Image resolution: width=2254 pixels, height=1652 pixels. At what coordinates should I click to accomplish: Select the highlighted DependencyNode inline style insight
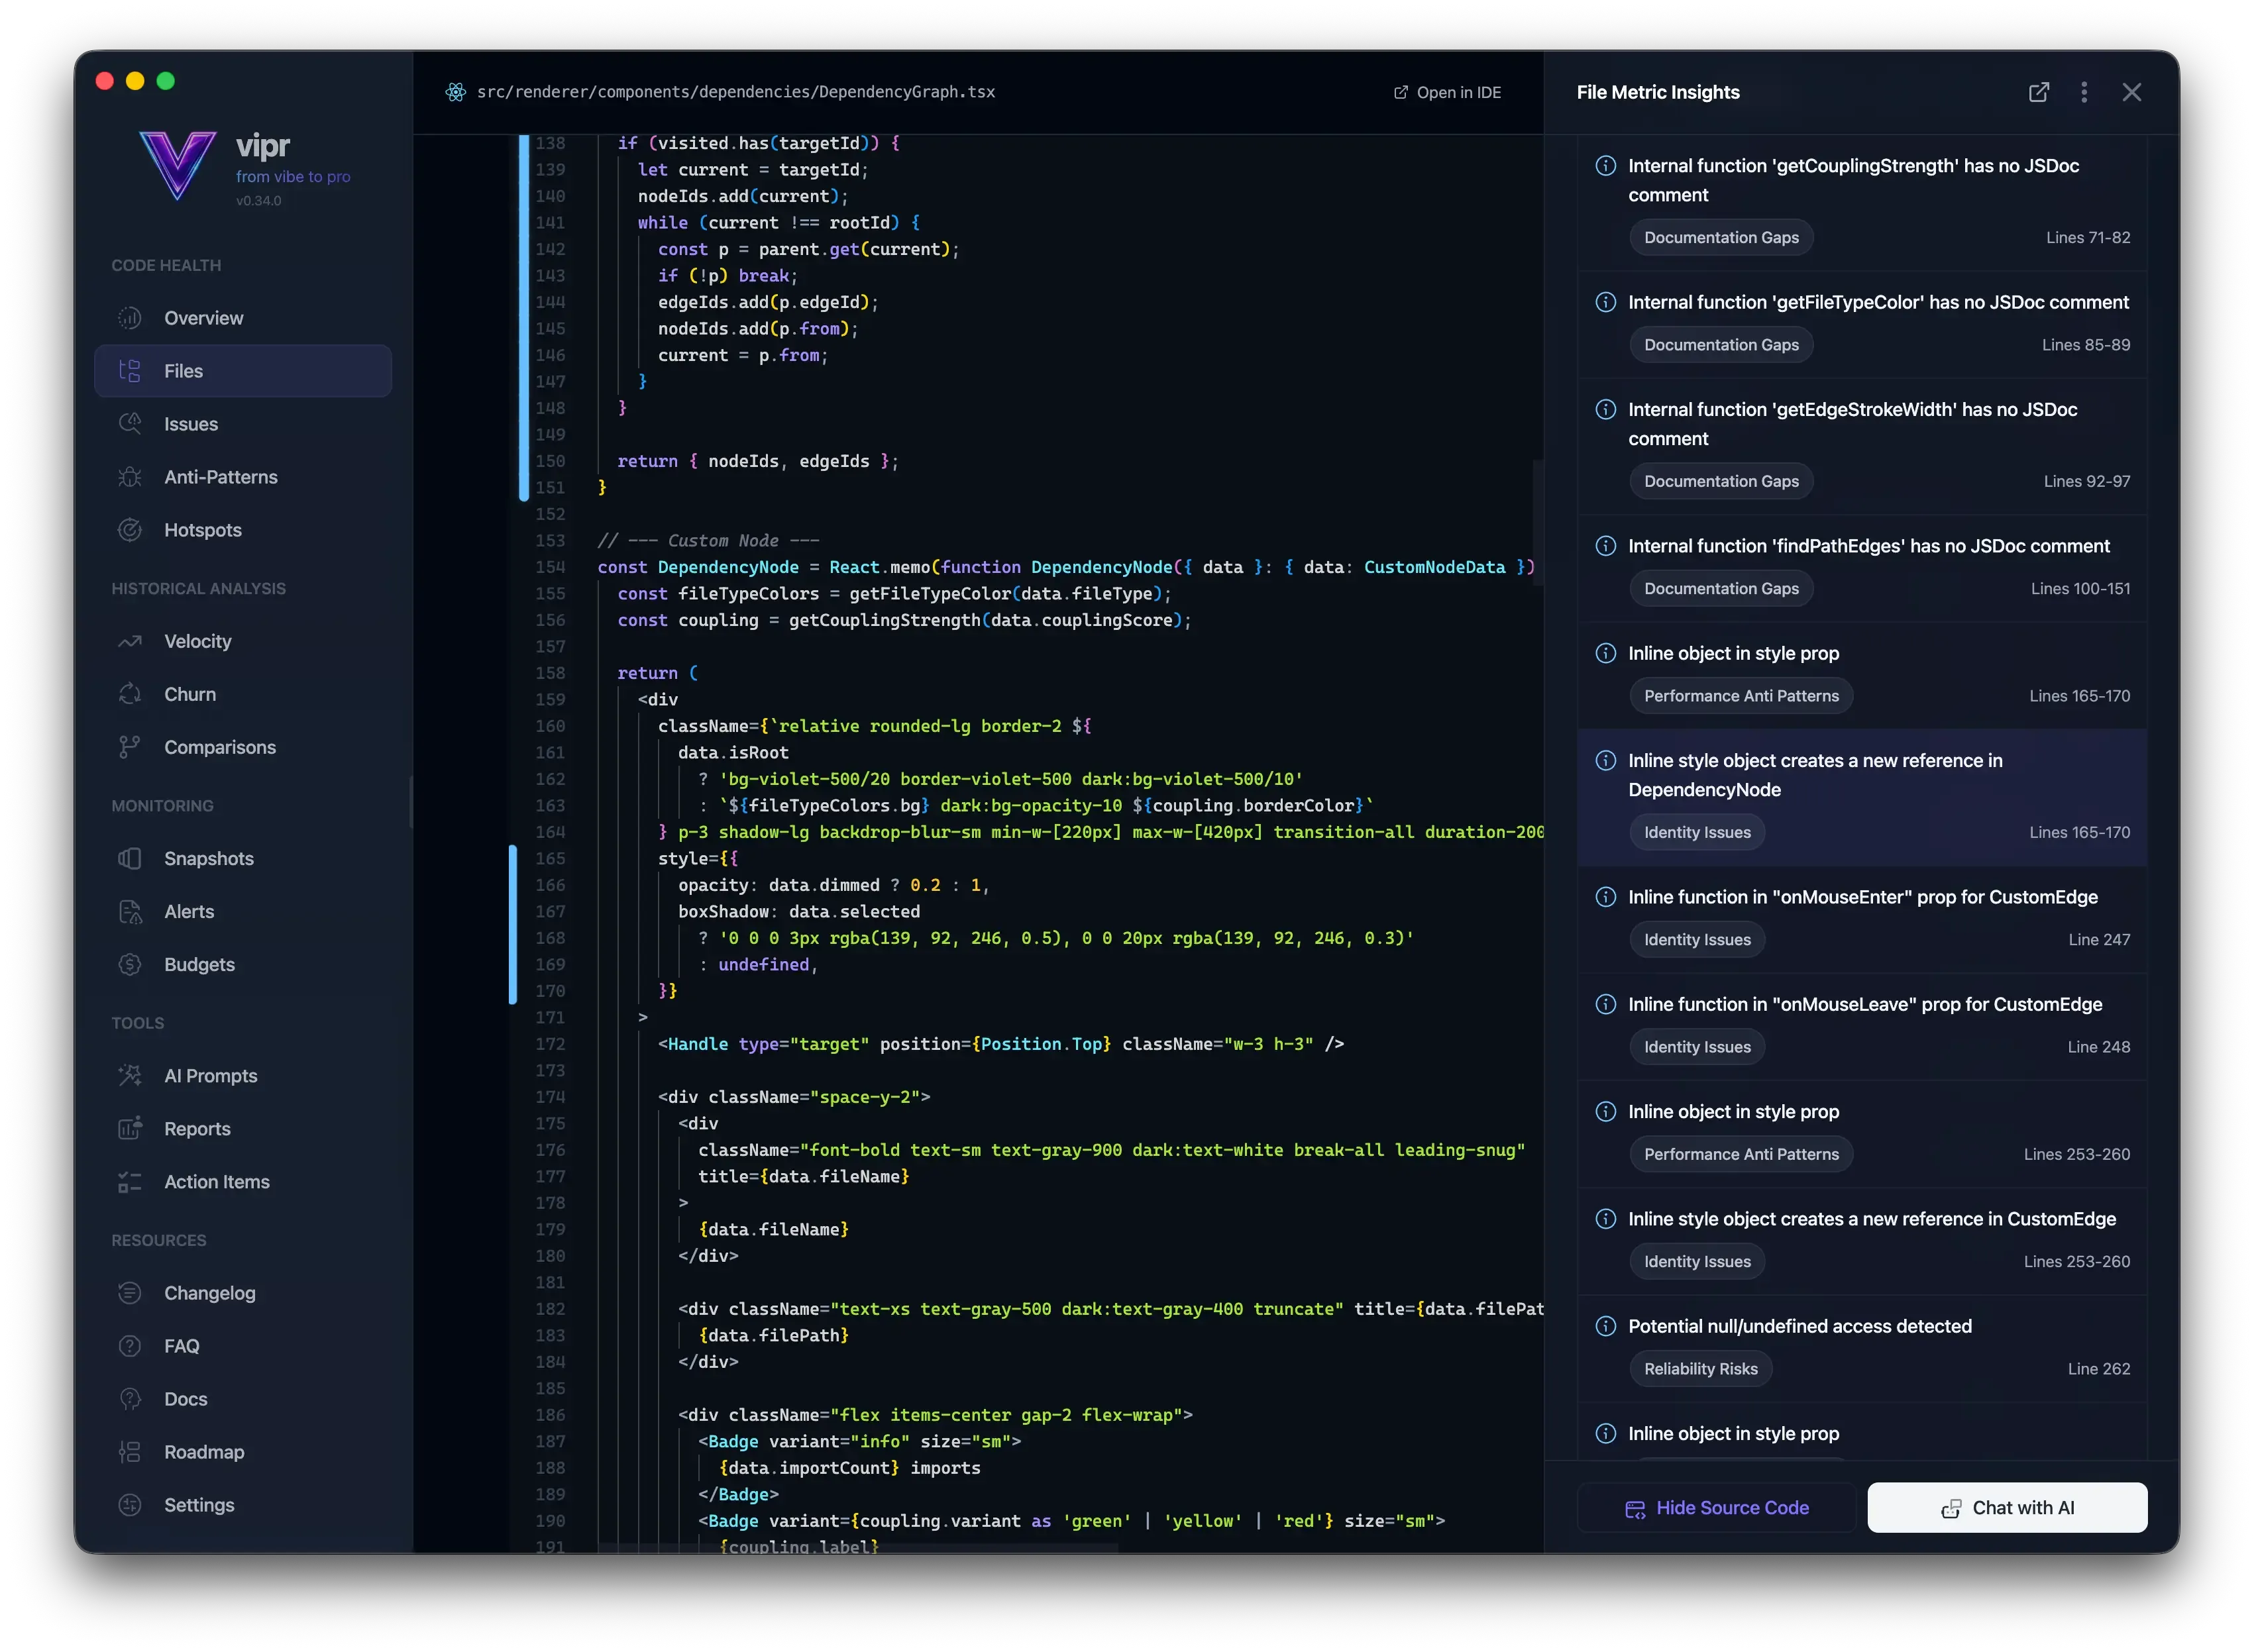click(1861, 798)
